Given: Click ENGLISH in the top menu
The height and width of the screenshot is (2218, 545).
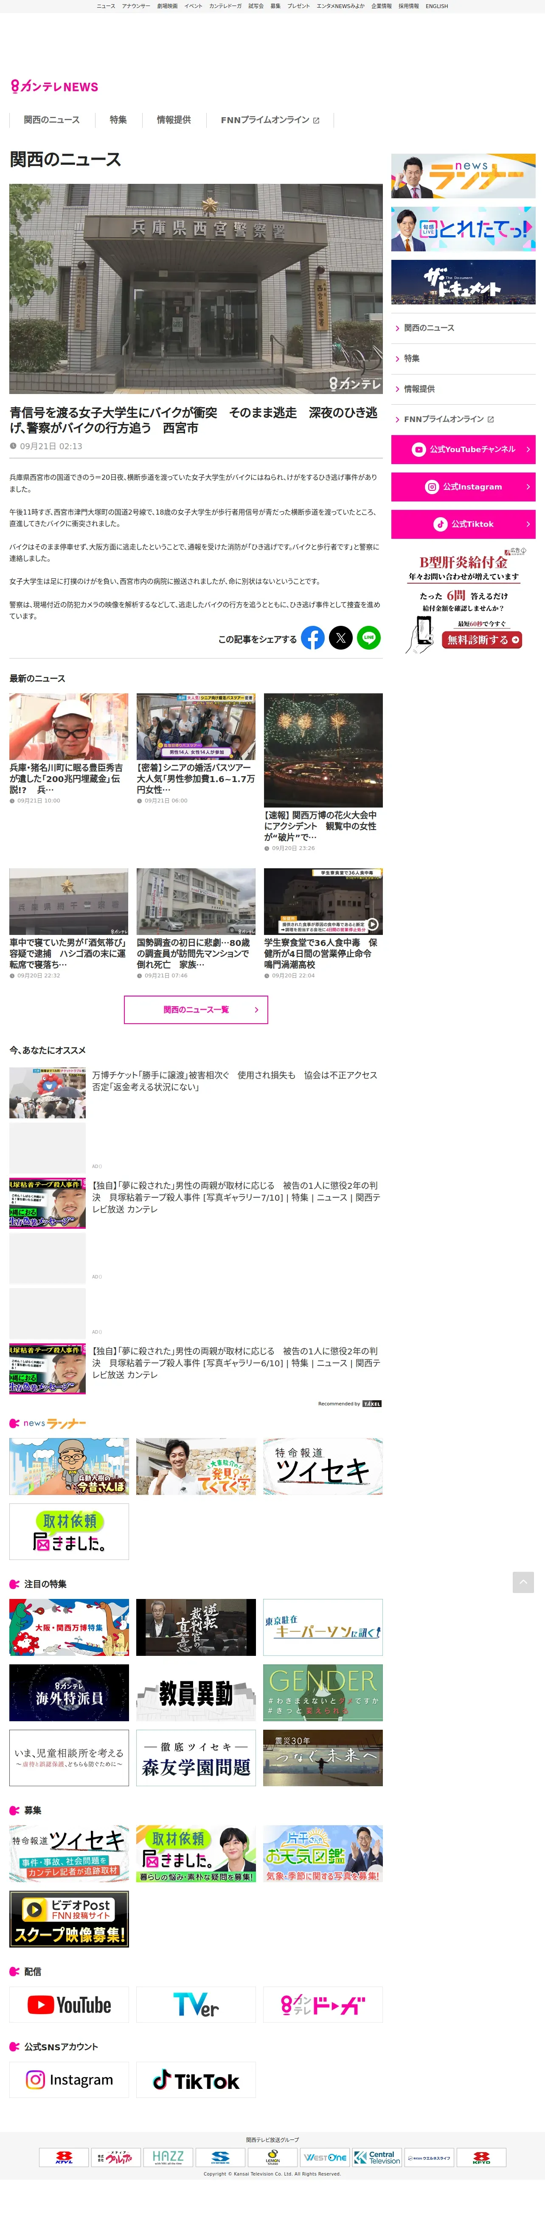Looking at the screenshot, I should coord(436,6).
